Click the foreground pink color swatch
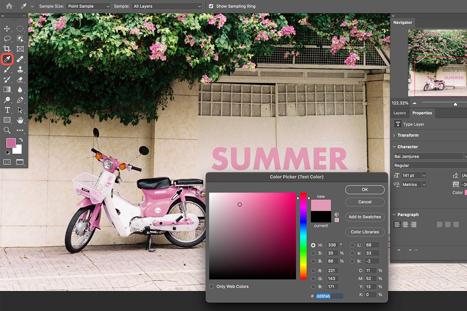The image size is (467, 311). 11,143
